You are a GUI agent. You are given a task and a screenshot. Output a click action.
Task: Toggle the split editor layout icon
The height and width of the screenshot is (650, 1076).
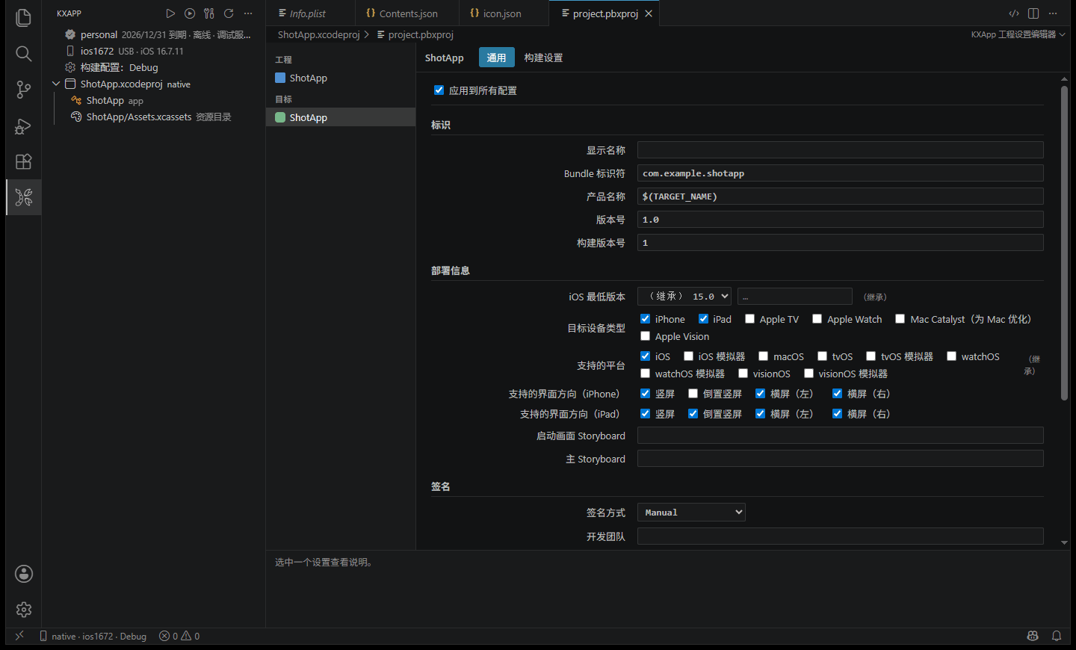pos(1033,13)
